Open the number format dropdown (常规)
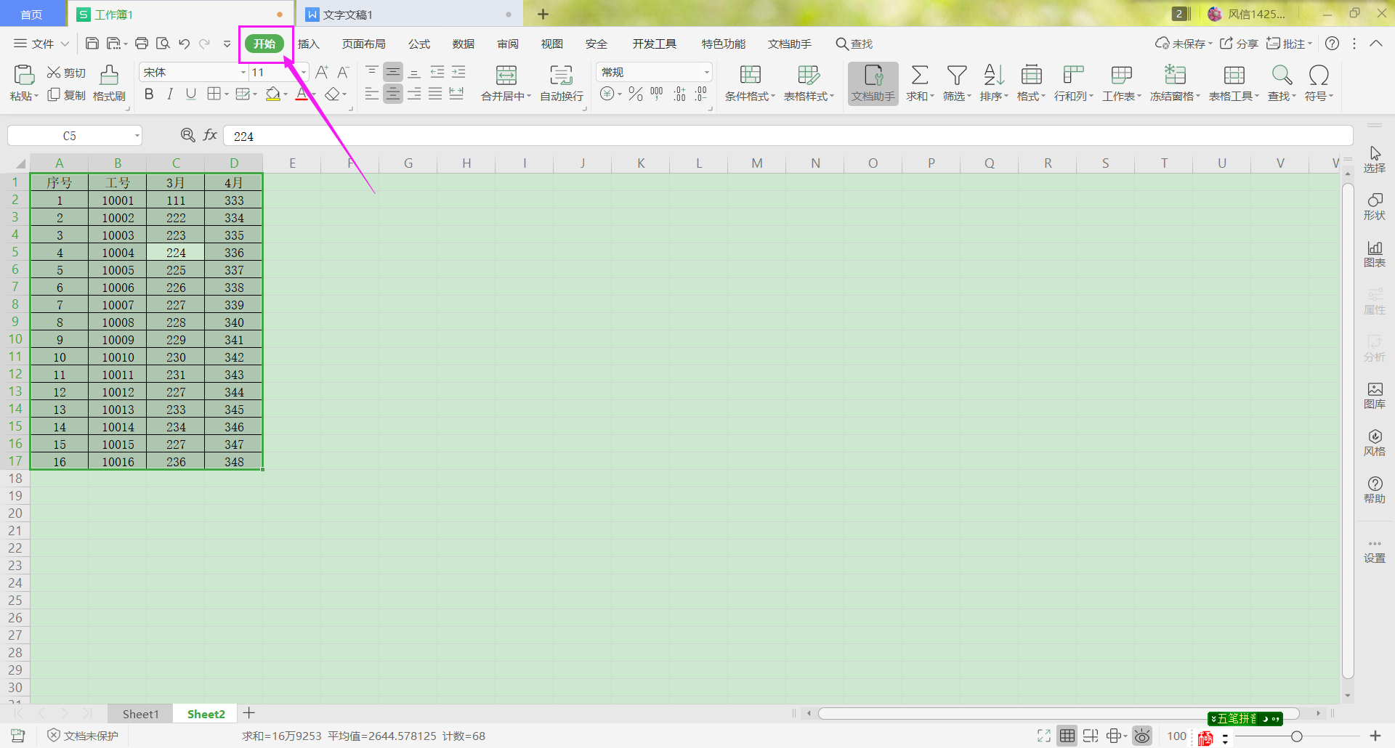1395x748 pixels. click(706, 73)
